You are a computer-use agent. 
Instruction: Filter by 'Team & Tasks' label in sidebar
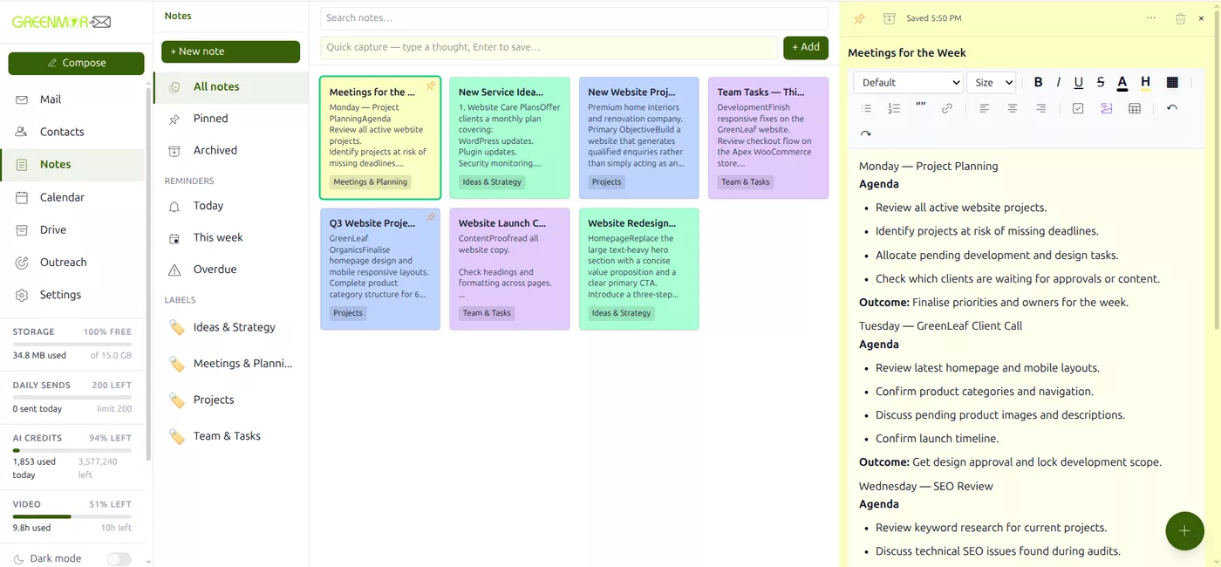[231, 436]
